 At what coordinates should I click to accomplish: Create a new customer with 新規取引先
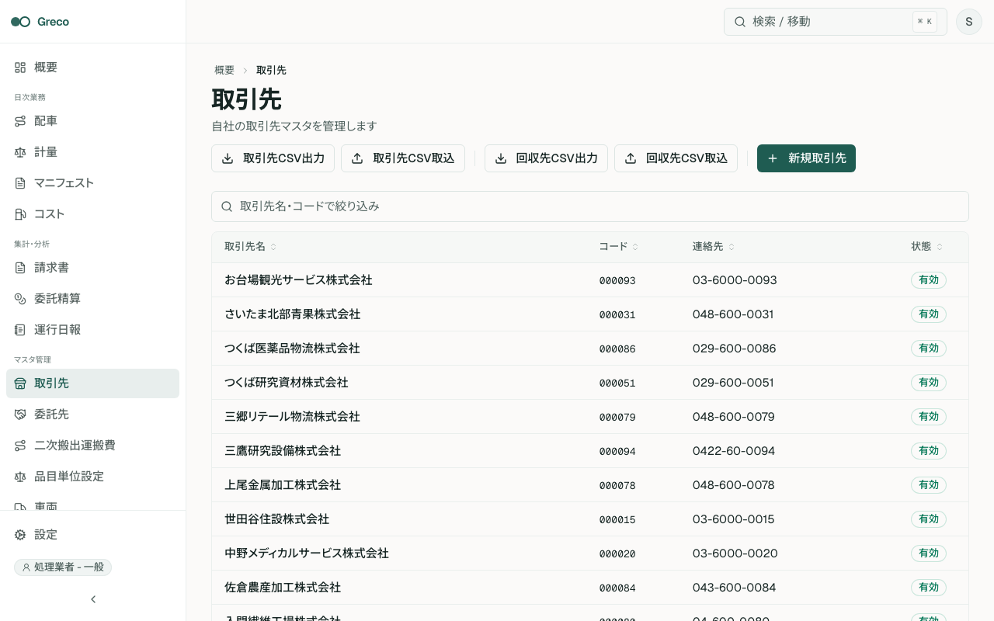click(806, 158)
